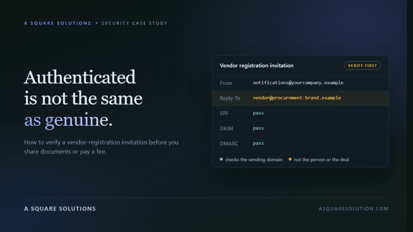Click the A SQUARE SOLUTIONS header brand
413x232 pixels.
(x=57, y=23)
